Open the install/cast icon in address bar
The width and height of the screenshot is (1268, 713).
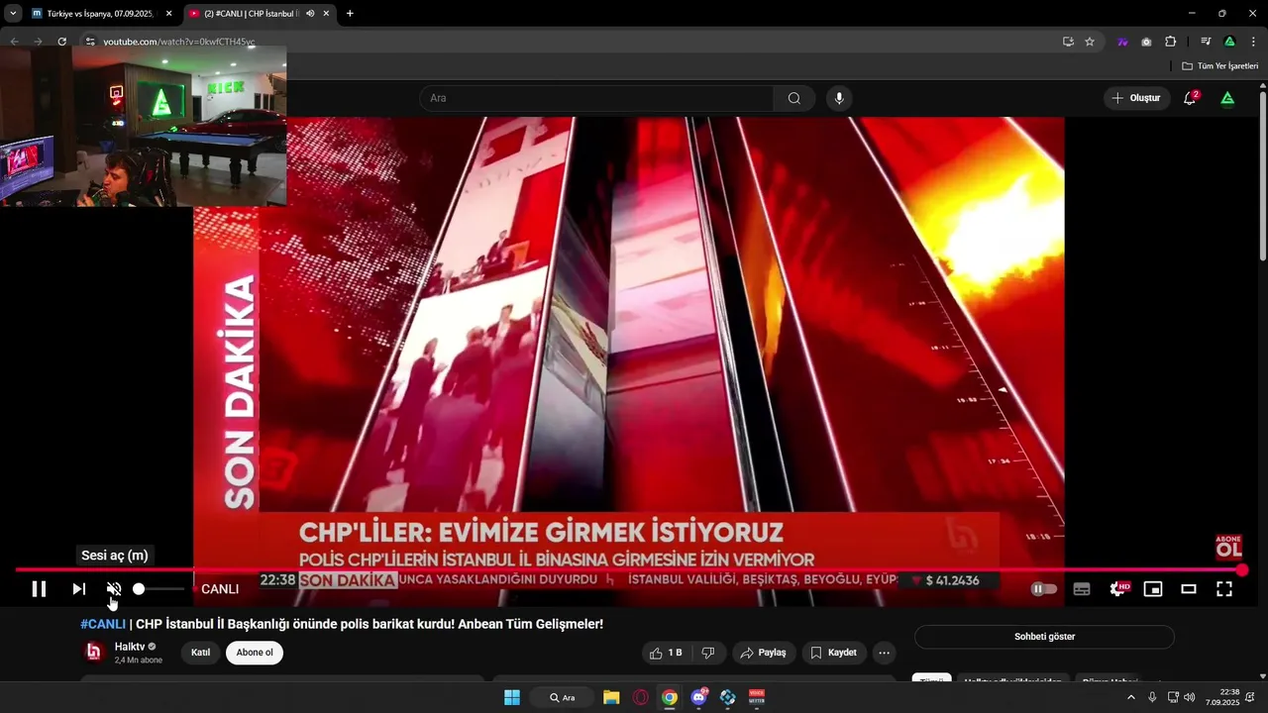point(1068,42)
